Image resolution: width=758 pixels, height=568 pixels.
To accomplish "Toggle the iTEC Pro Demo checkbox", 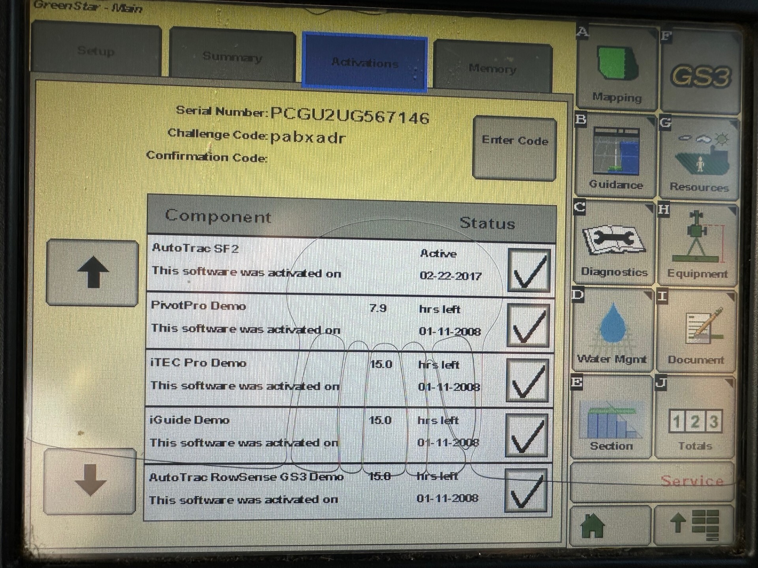I will 527,380.
